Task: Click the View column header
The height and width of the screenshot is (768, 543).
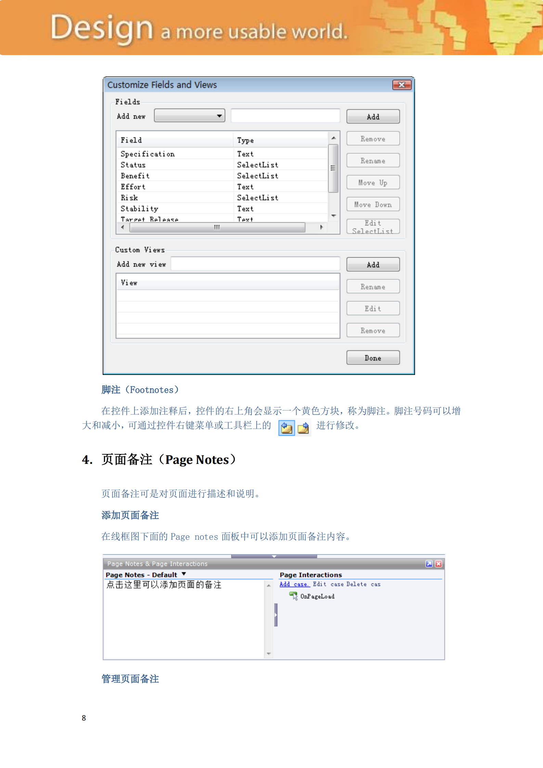Action: 228,283
